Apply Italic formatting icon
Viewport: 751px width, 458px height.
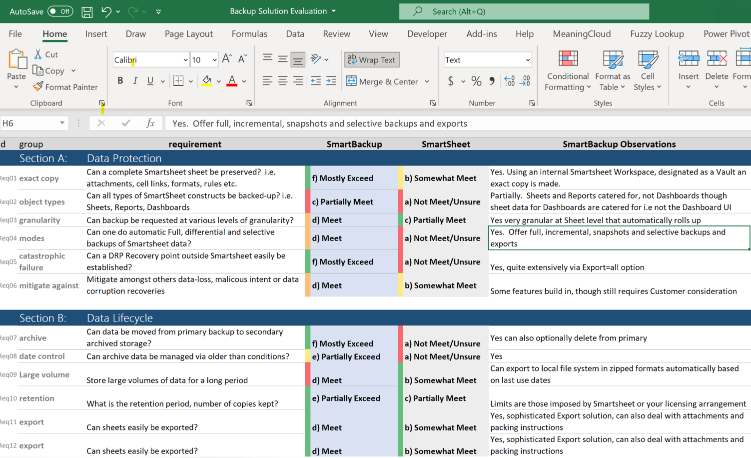(135, 80)
